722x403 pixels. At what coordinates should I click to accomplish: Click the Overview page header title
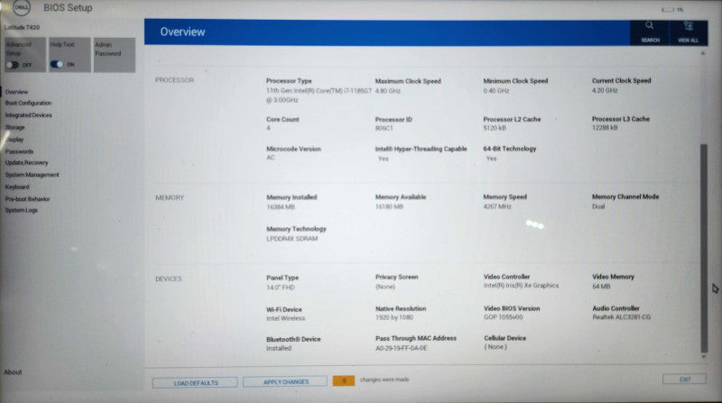(x=182, y=32)
